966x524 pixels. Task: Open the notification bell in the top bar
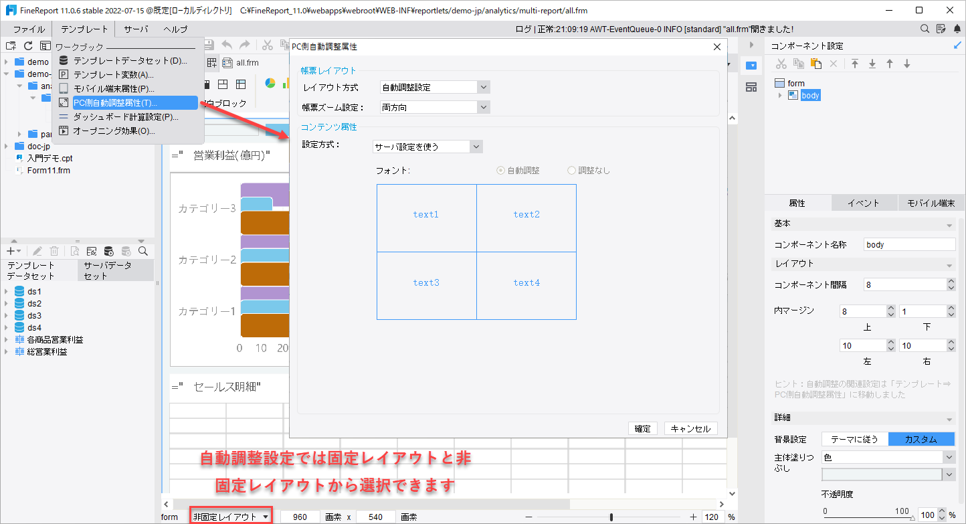coord(957,29)
